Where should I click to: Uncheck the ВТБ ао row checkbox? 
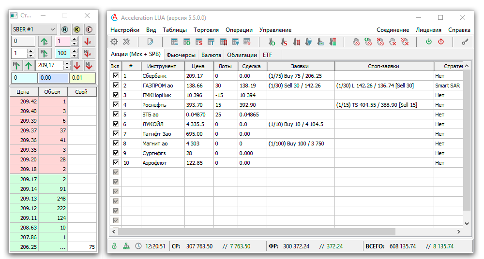pos(116,114)
